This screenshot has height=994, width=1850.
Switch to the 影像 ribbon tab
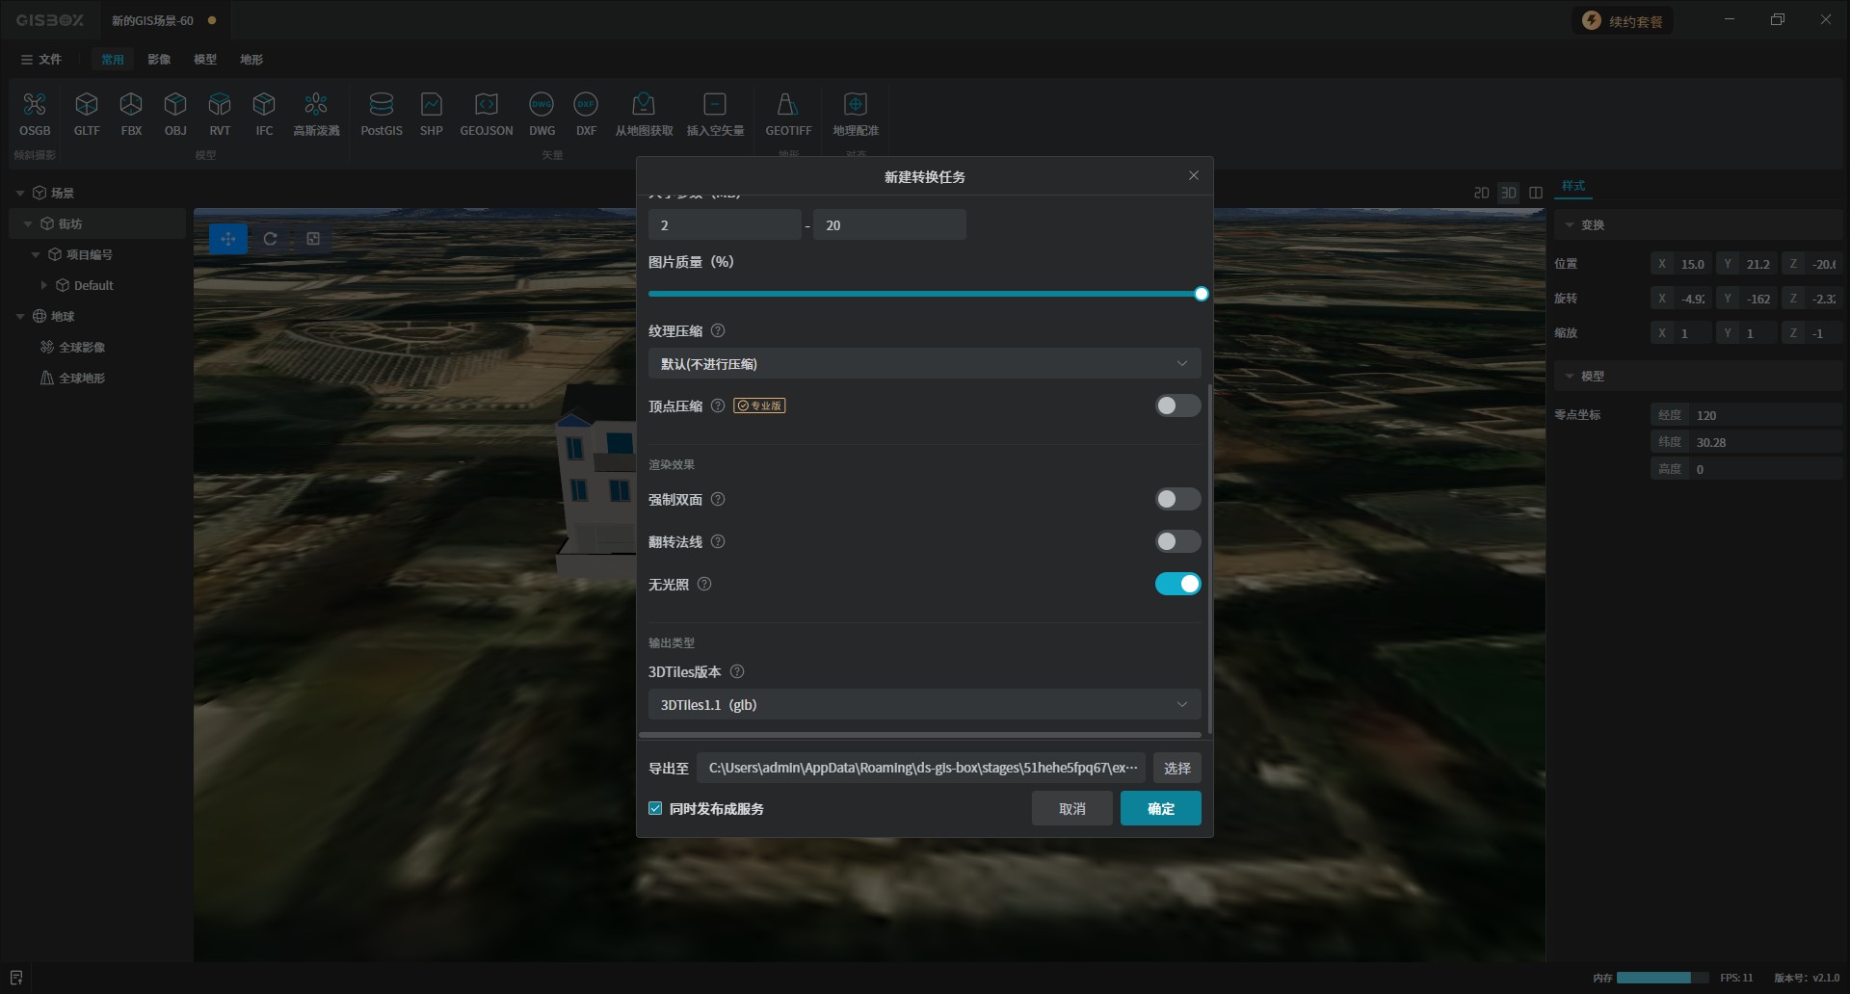pyautogui.click(x=159, y=60)
